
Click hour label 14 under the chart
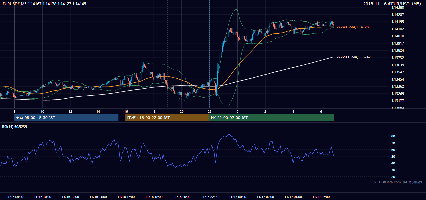click(x=98, y=111)
